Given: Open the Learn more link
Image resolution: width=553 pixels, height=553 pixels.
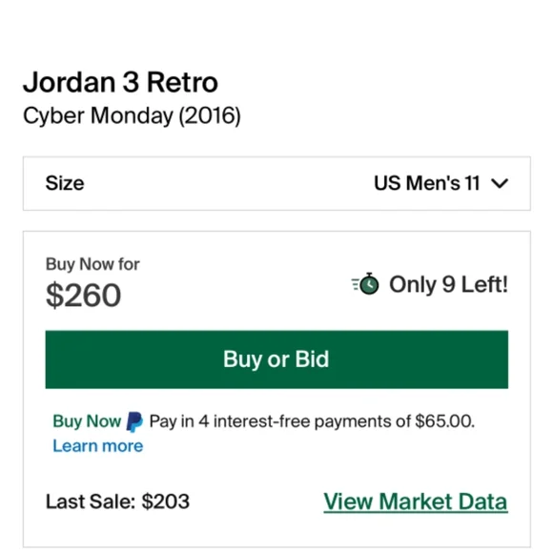Looking at the screenshot, I should [97, 446].
